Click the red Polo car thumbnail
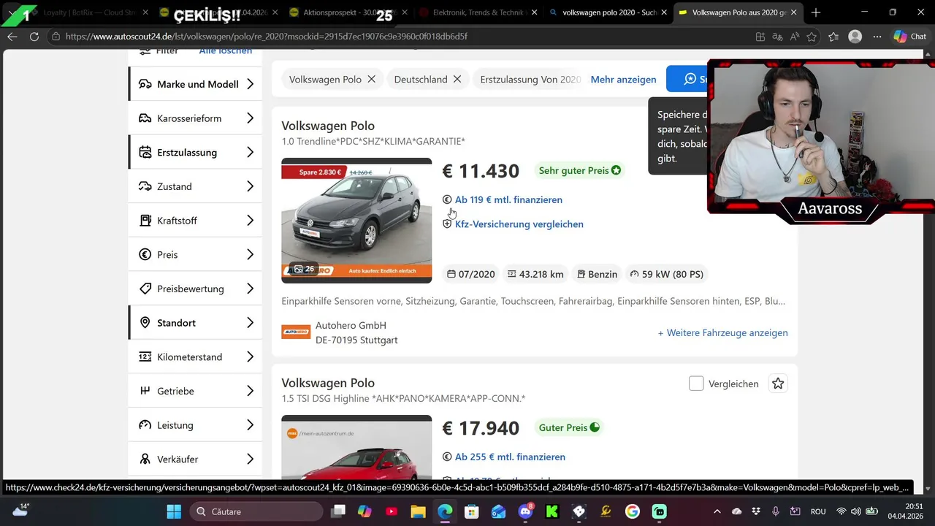Viewport: 935px width, 526px height. coord(356,448)
